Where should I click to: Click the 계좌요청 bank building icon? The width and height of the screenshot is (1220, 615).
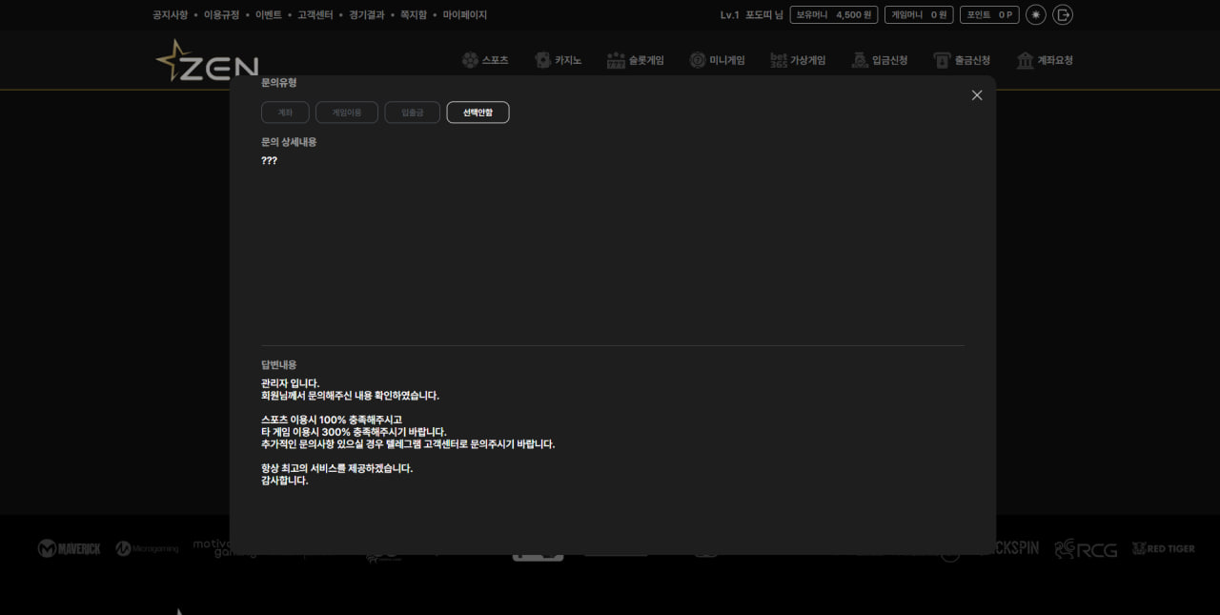click(x=1025, y=60)
